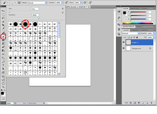Open brush picker flyout menu arrow
This screenshot has width=157, height=114.
click(x=63, y=9)
